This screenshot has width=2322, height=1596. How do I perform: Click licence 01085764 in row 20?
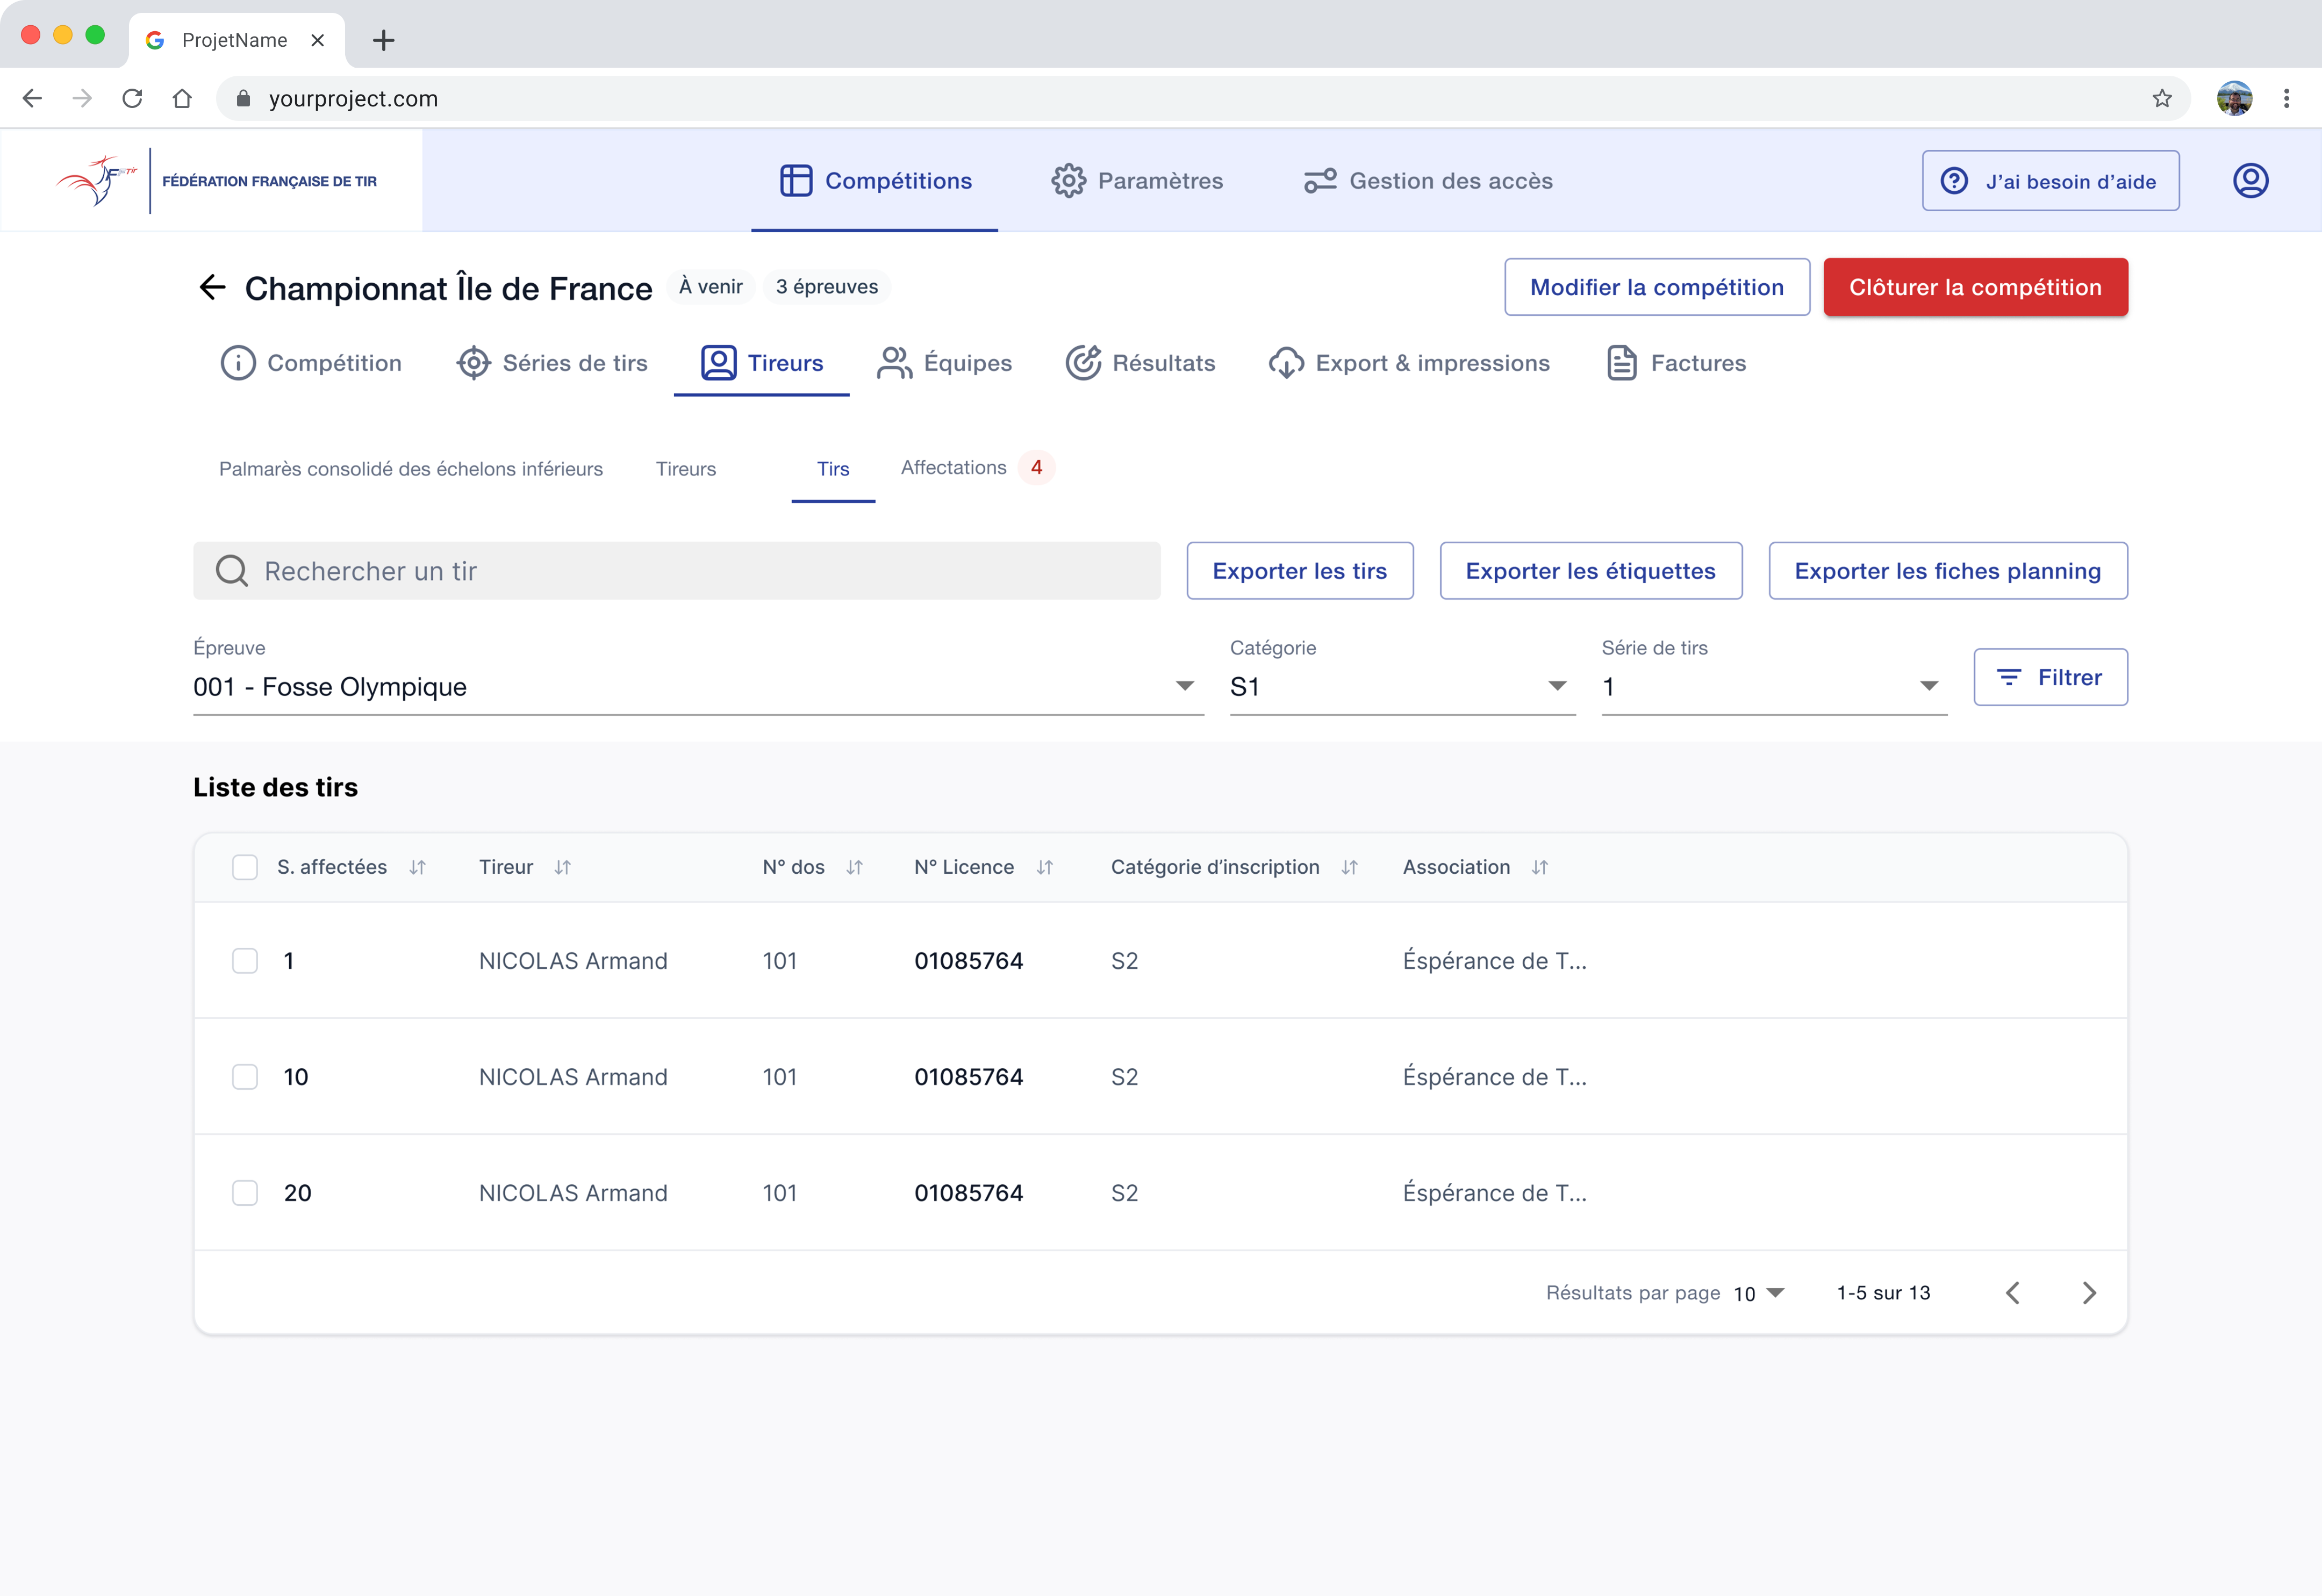969,1193
